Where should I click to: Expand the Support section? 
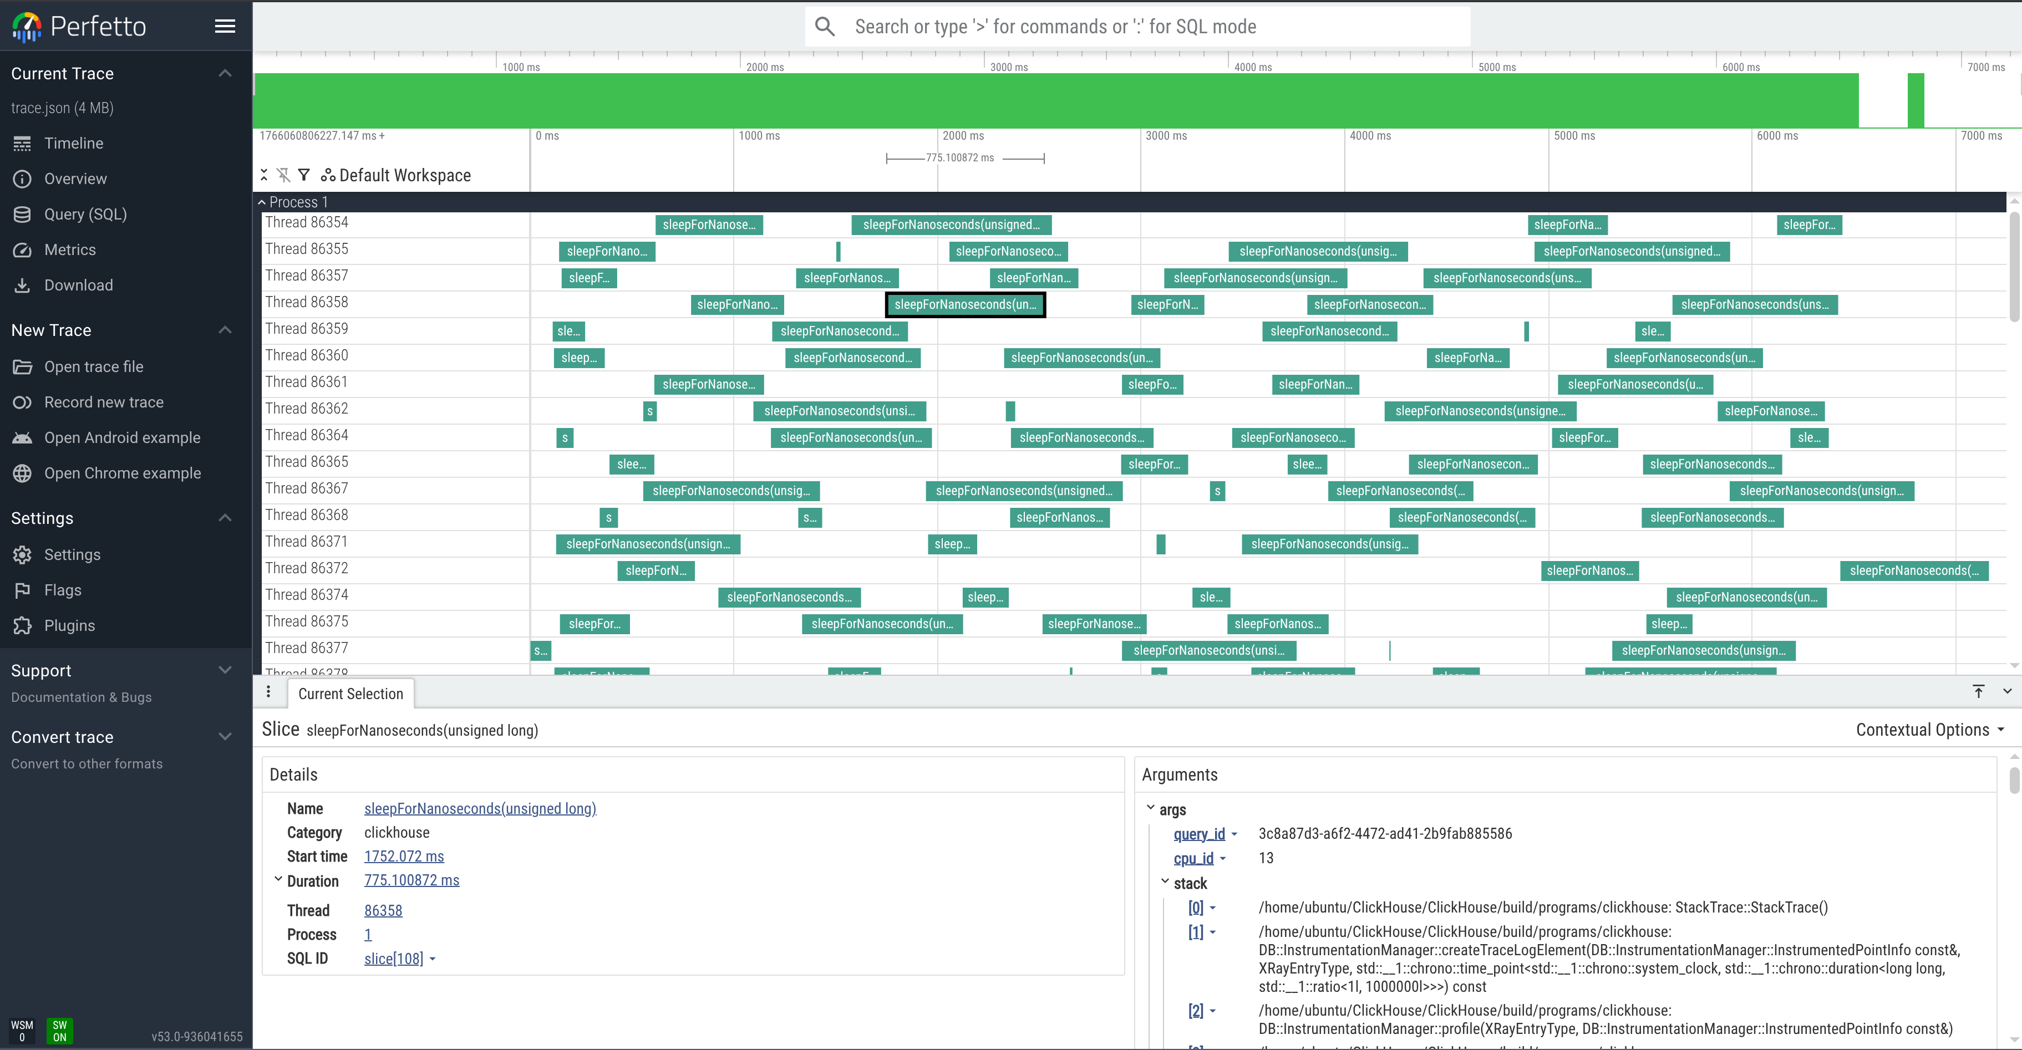(225, 670)
